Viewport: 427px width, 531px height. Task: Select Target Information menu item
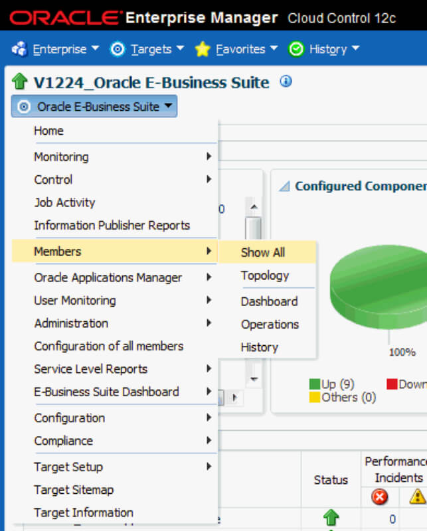pos(114,512)
